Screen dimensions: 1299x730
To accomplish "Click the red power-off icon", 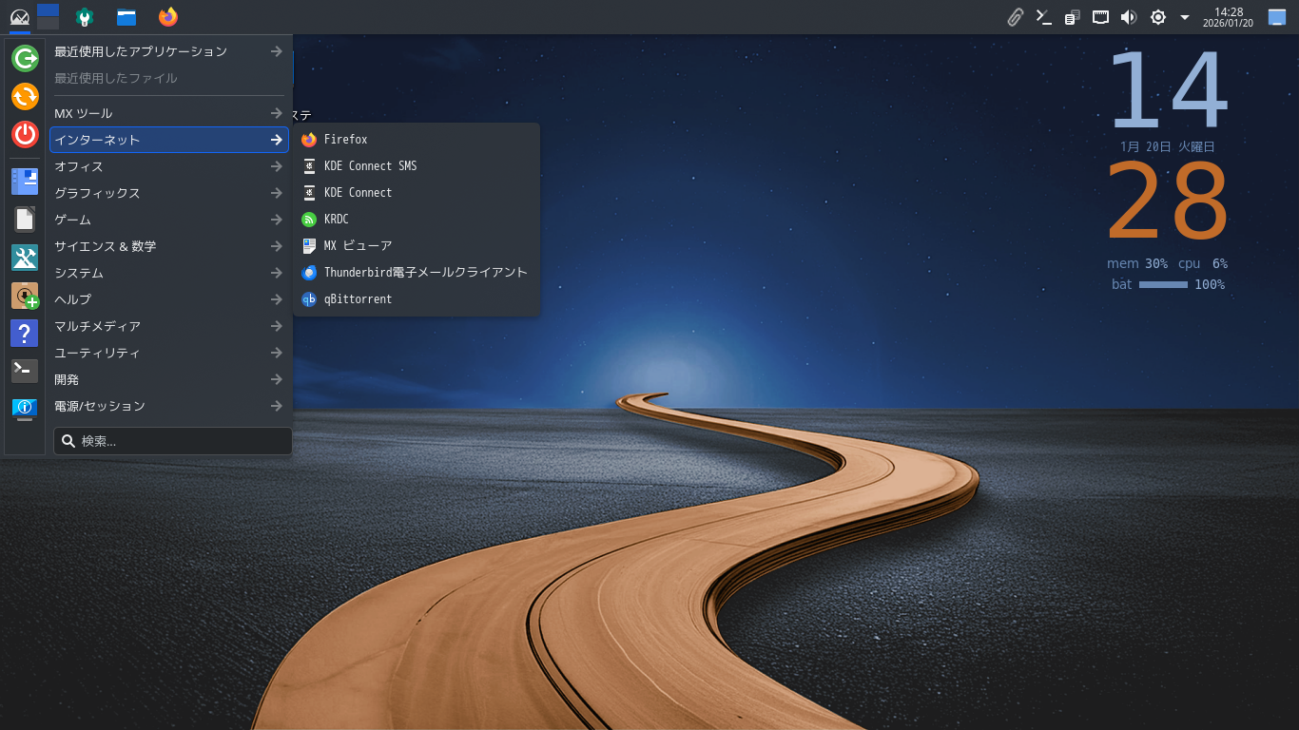I will (25, 134).
